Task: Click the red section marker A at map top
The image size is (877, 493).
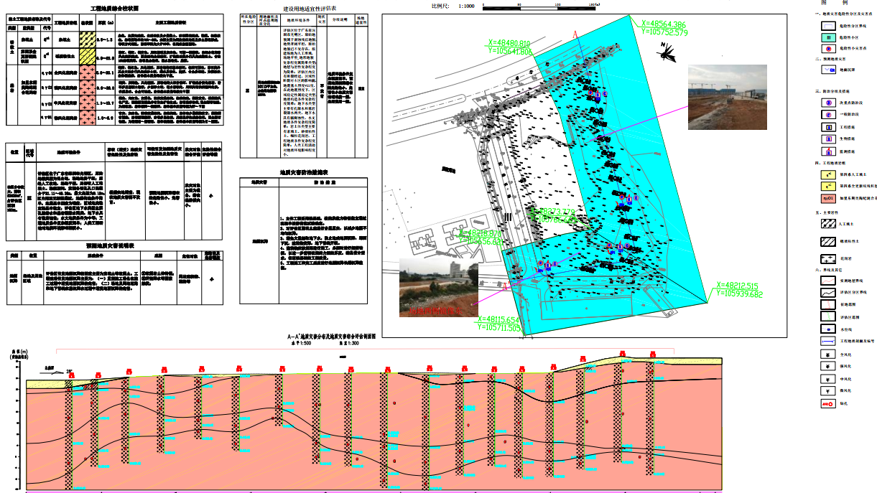Action: coord(575,34)
